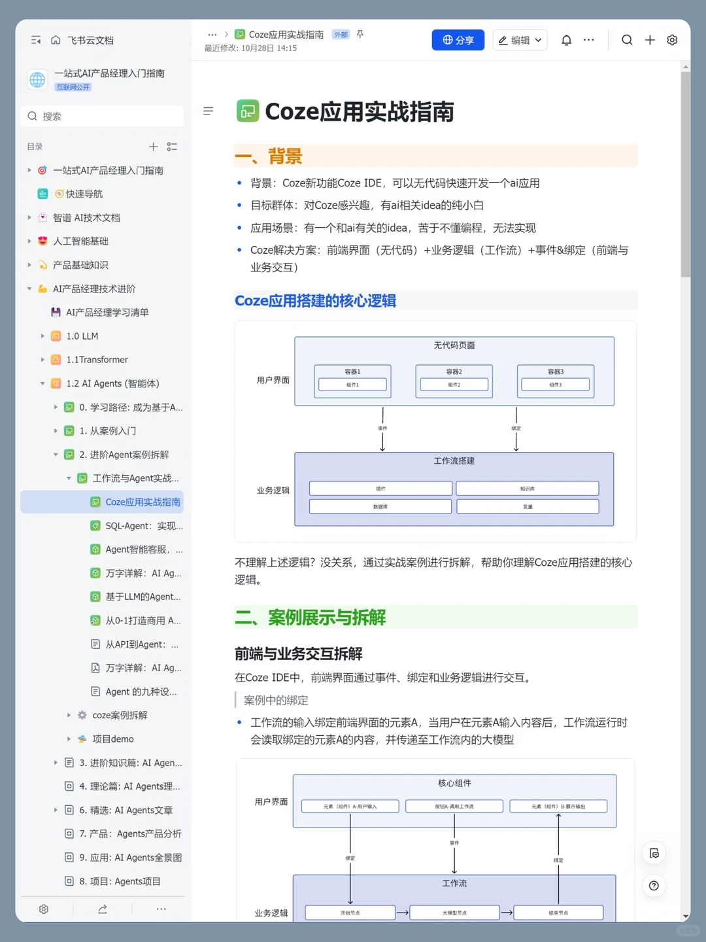Screen dimensions: 706x942
Task: Expand the 人工智能基础 tree node
Action: [x=29, y=241]
